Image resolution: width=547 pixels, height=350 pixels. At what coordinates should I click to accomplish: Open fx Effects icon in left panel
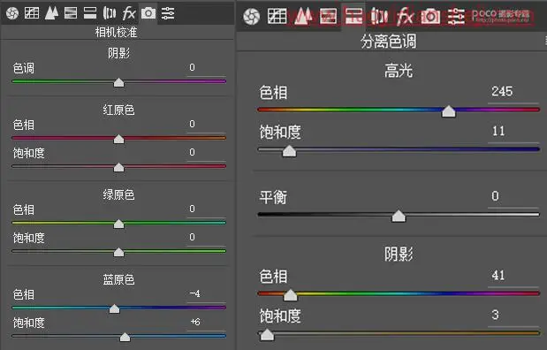coord(129,13)
